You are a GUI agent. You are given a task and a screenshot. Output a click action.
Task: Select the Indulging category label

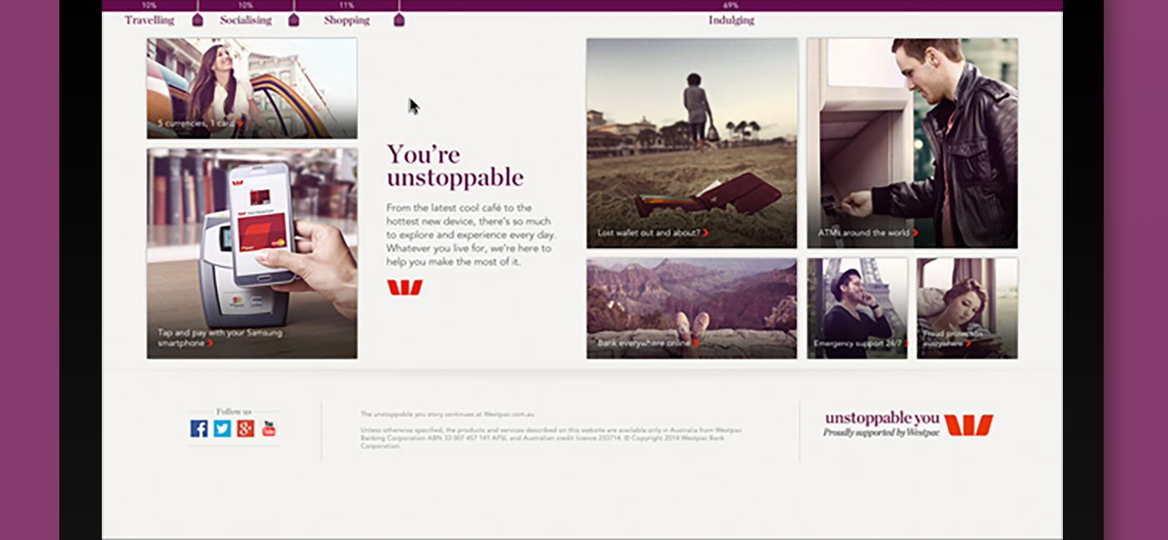(731, 20)
